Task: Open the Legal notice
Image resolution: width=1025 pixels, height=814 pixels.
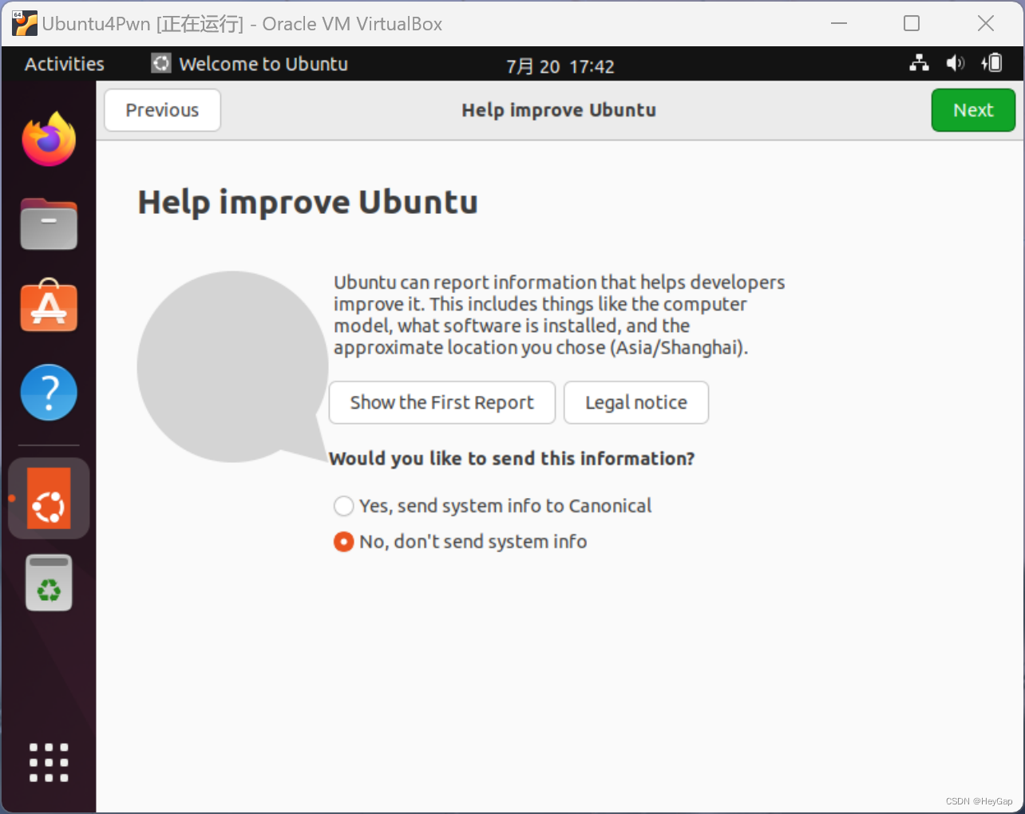Action: [636, 402]
